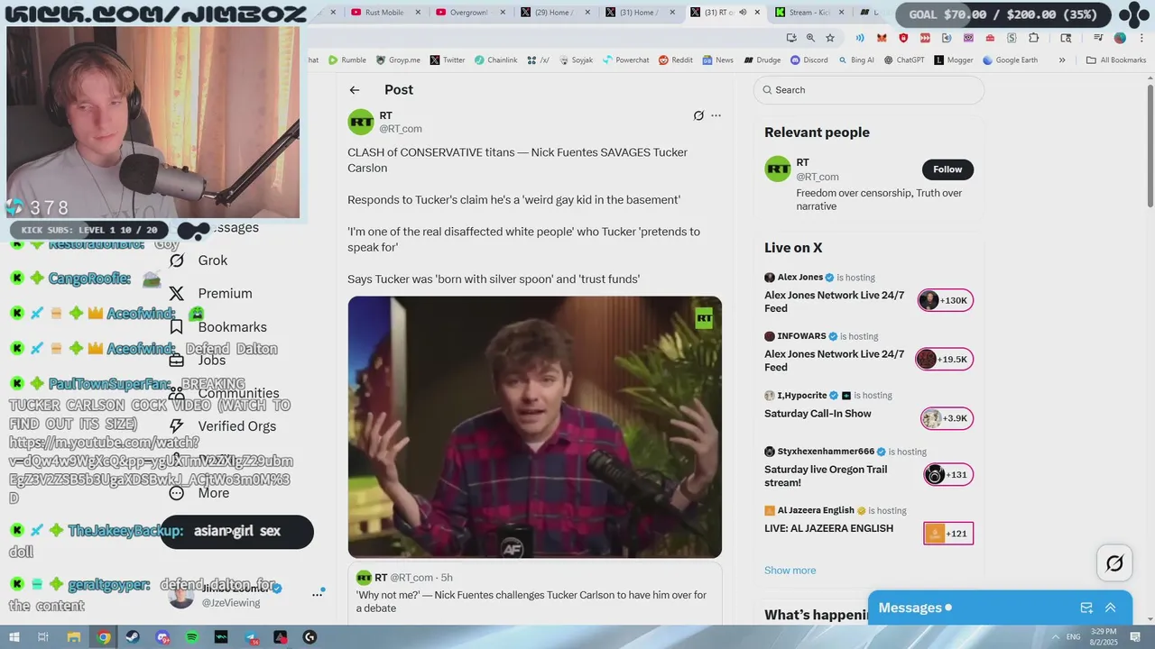Open the MetaMask fox extension icon
Viewport: 1155px width, 649px height.
tap(882, 38)
